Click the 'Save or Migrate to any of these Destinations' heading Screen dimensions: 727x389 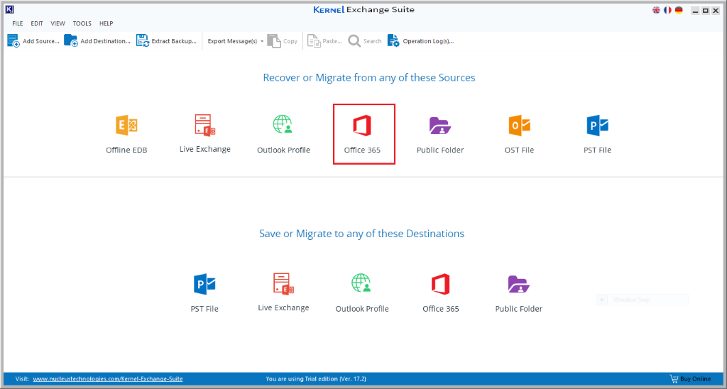pos(361,234)
